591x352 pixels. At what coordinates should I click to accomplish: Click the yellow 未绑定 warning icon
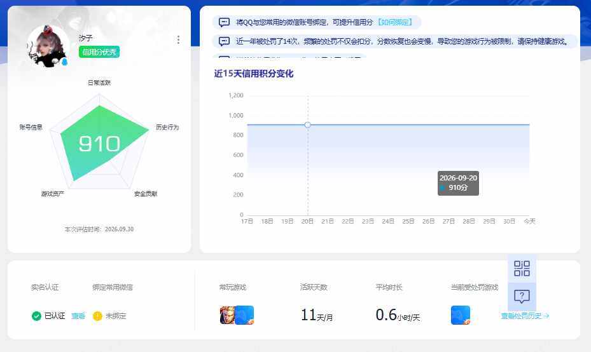pyautogui.click(x=97, y=316)
